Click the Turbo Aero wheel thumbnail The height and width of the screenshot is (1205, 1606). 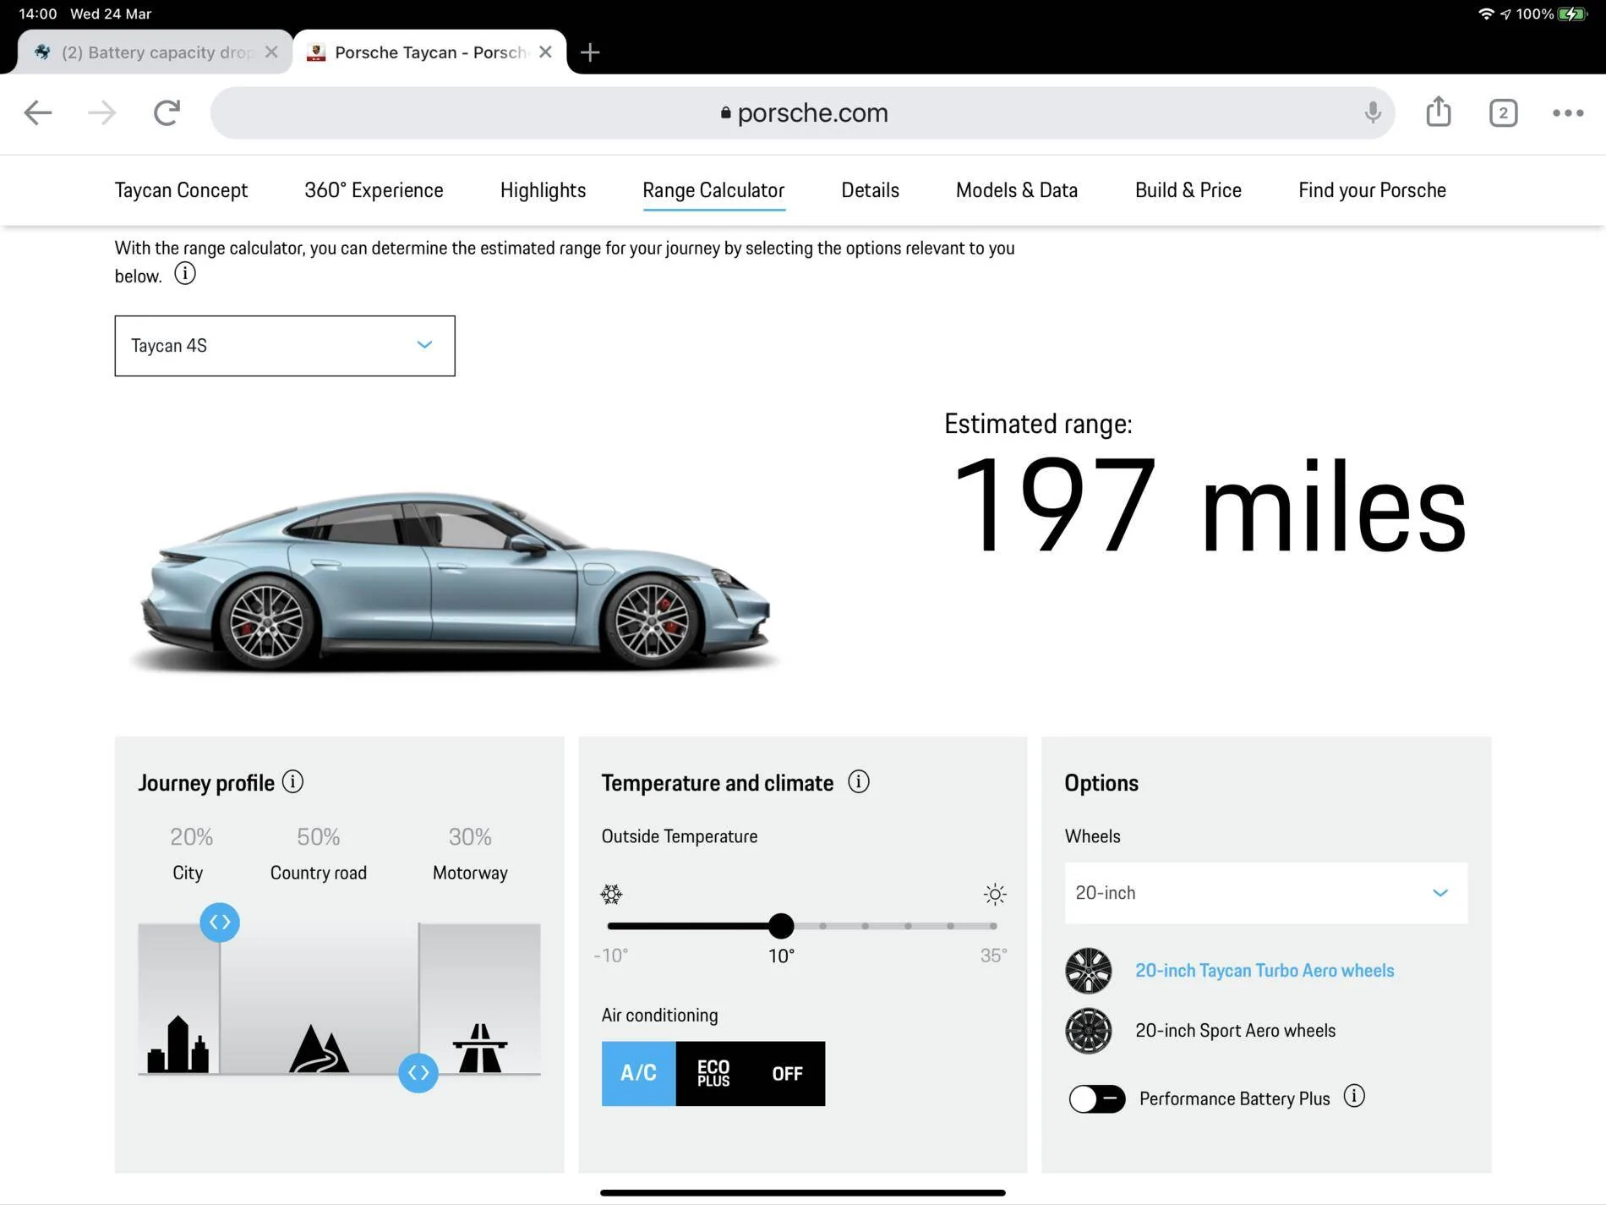[1089, 971]
